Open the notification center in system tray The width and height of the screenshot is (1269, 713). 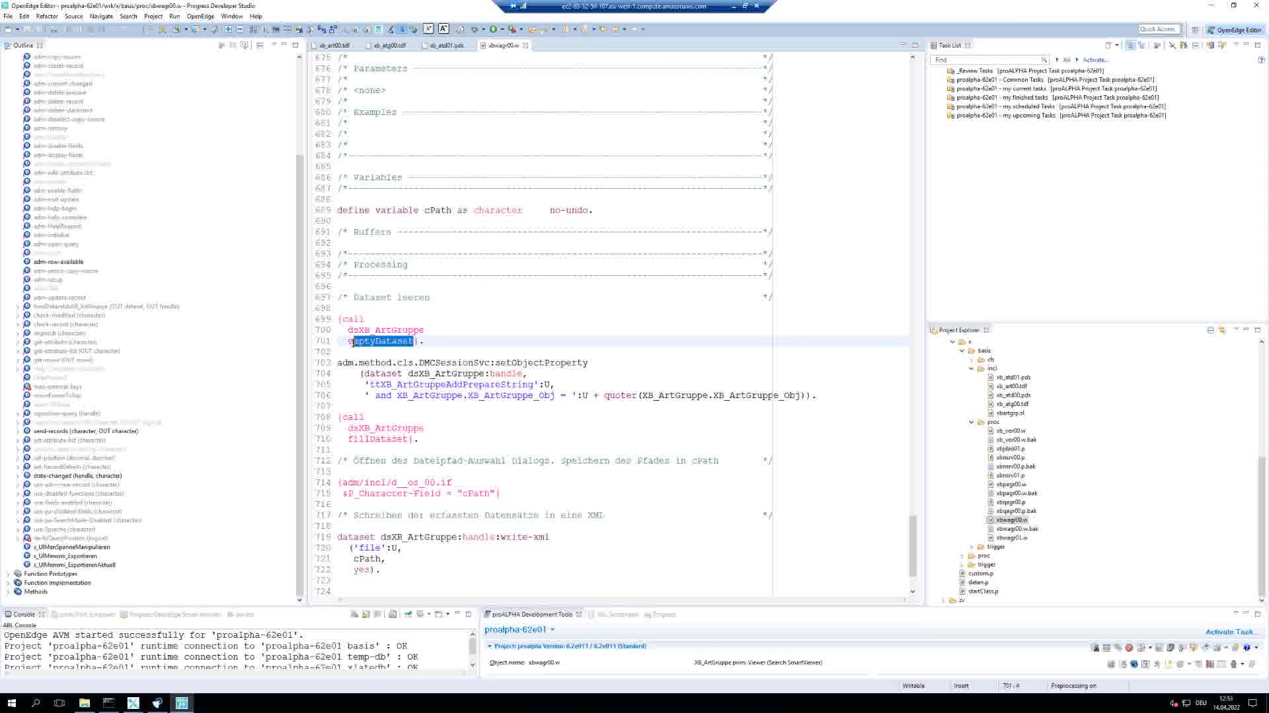(x=1252, y=703)
